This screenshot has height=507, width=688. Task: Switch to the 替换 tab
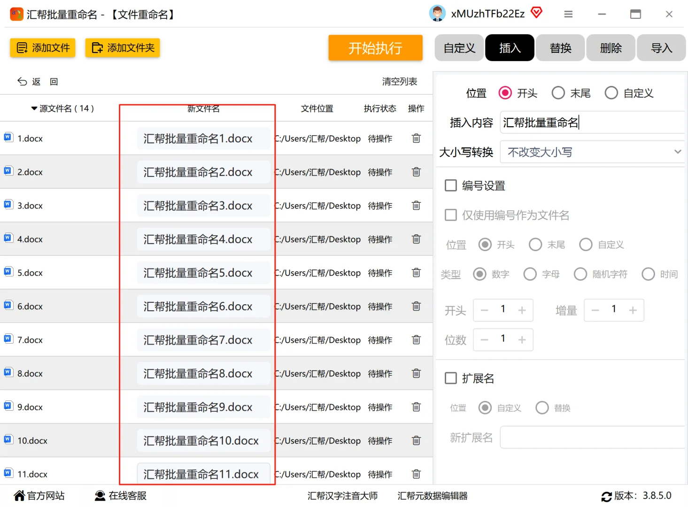click(560, 47)
